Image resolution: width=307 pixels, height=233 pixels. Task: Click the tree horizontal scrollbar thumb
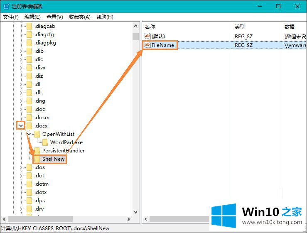pyautogui.click(x=40, y=219)
